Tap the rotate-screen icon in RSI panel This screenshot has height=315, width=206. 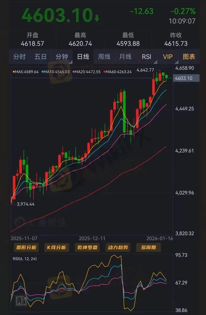pos(21,301)
